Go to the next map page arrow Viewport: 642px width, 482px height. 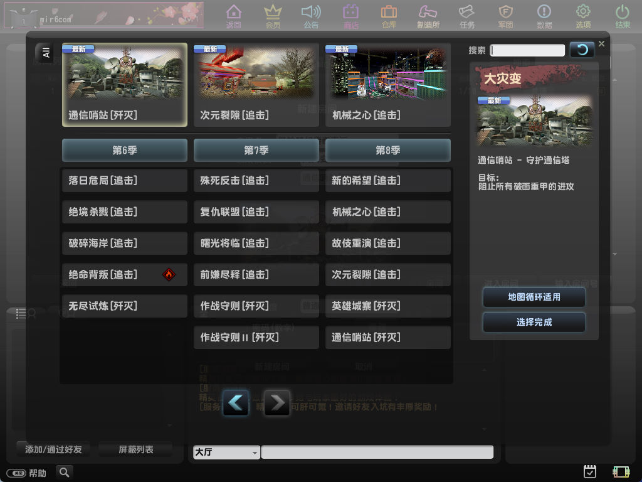pyautogui.click(x=277, y=403)
